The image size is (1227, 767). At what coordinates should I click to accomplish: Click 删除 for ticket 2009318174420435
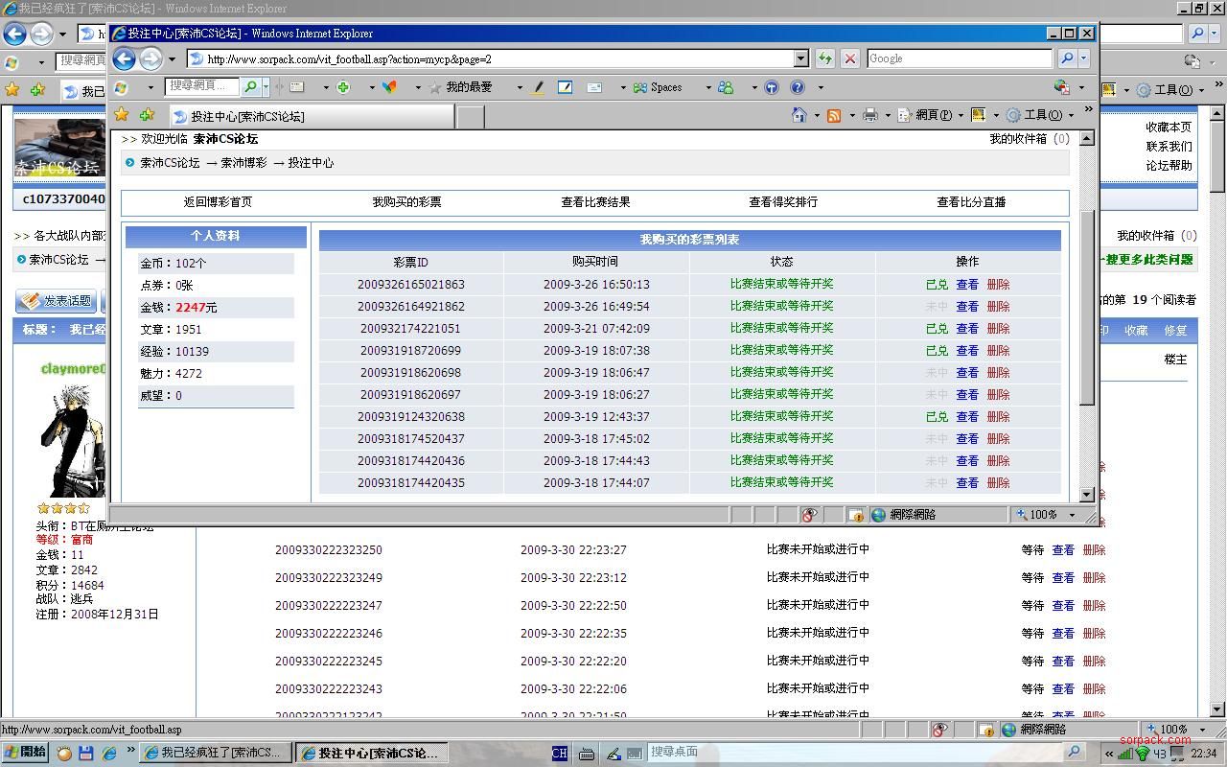[998, 483]
